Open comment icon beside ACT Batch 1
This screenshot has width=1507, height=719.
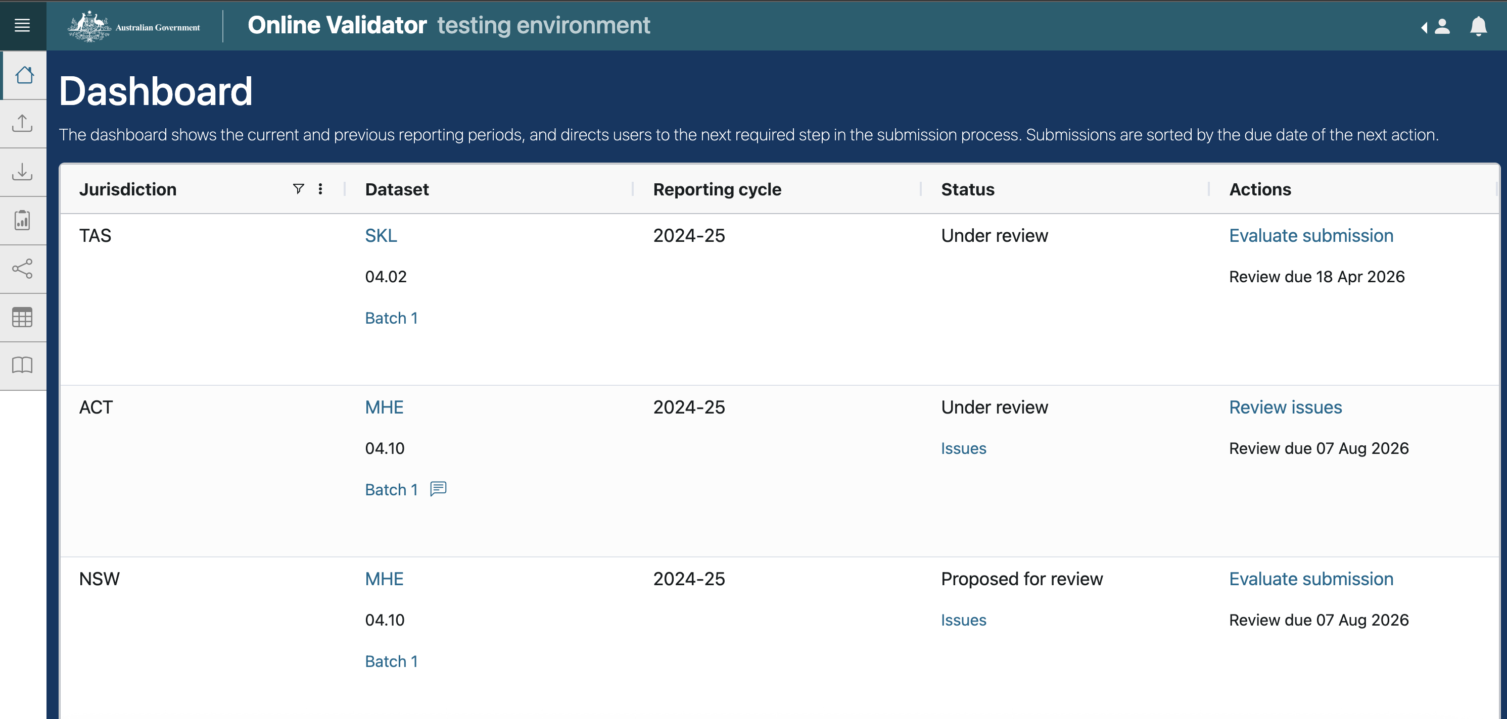click(x=438, y=489)
